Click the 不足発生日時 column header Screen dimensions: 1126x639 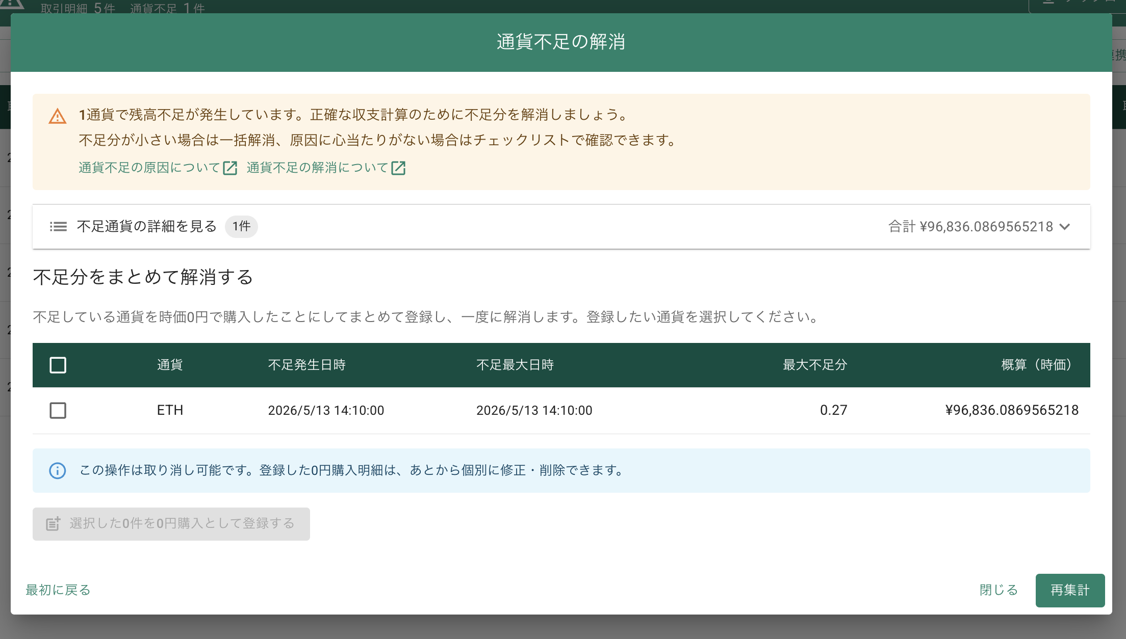[307, 365]
